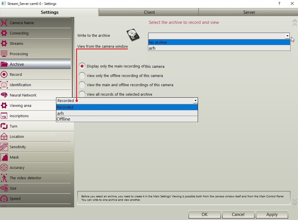
Task: Open the Streams settings section
Action: click(x=36, y=43)
